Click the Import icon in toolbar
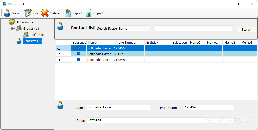The width and height of the screenshot is (258, 130). (88, 13)
